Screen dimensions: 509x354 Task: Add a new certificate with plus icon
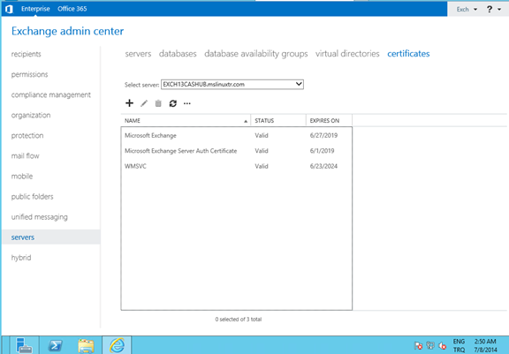129,103
